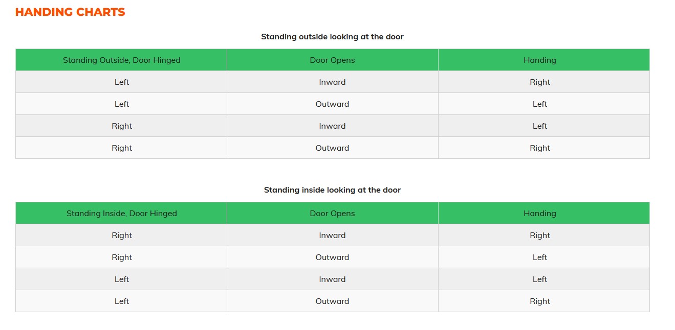This screenshot has height=330, width=675.
Task: Click Outward cell in inside table's second row
Action: click(333, 257)
